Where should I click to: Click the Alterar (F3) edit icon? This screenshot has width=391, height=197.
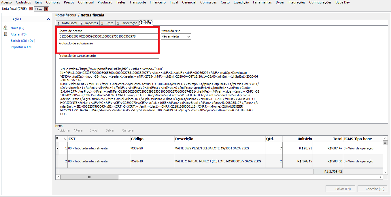(5, 34)
